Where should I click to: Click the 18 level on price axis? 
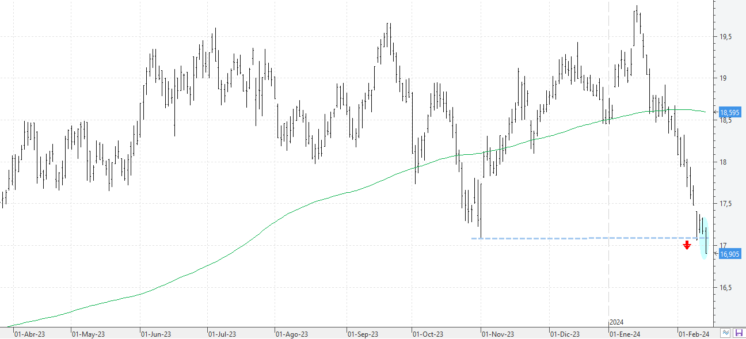[x=723, y=162]
